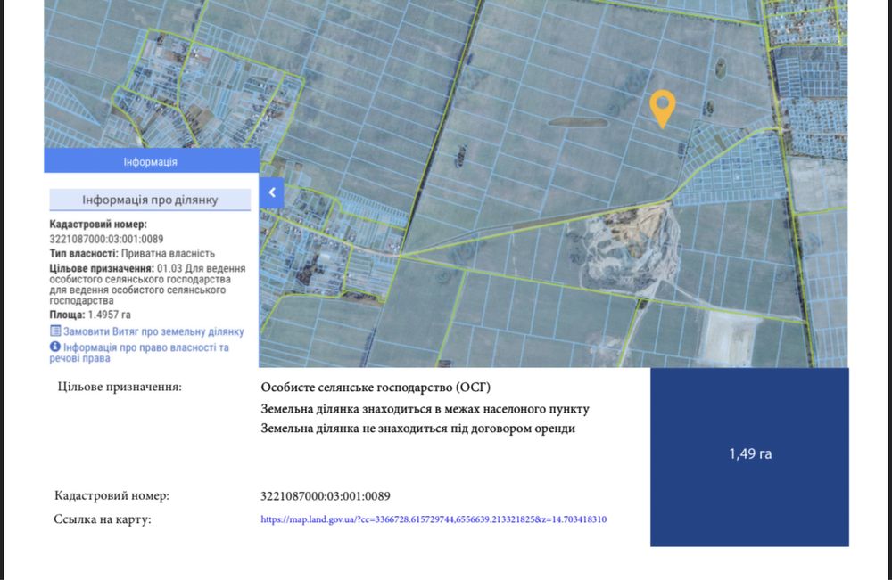
Task: Click the line about межах населеного пункту
Action: 425,408
